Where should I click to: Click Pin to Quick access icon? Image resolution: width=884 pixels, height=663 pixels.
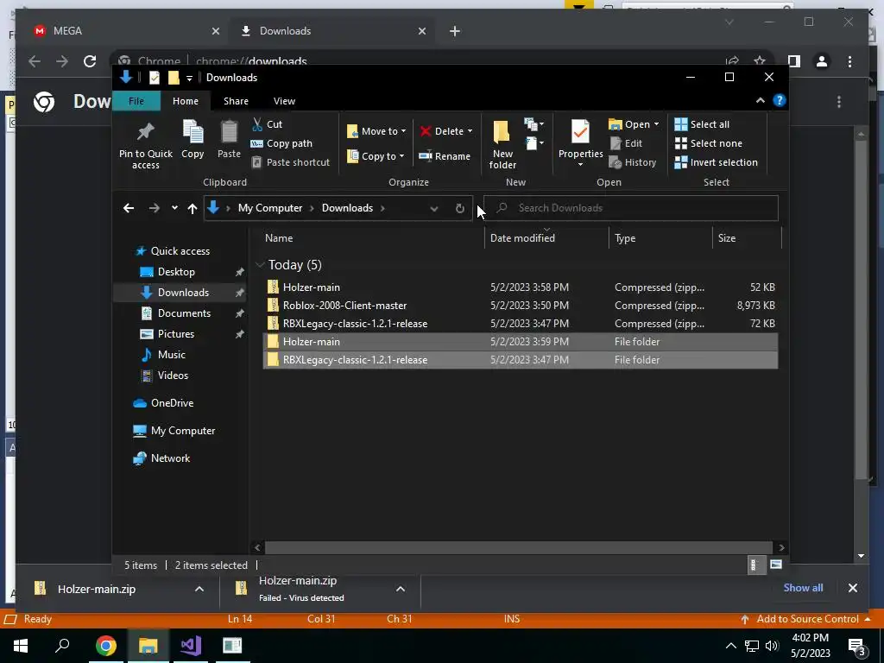coord(145,132)
